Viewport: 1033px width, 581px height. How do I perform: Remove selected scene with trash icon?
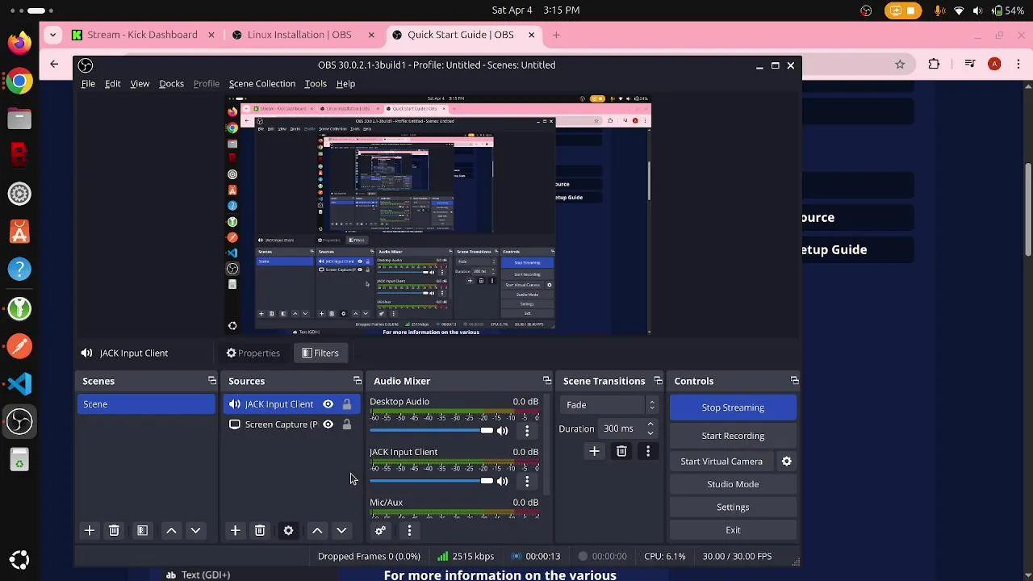(114, 530)
